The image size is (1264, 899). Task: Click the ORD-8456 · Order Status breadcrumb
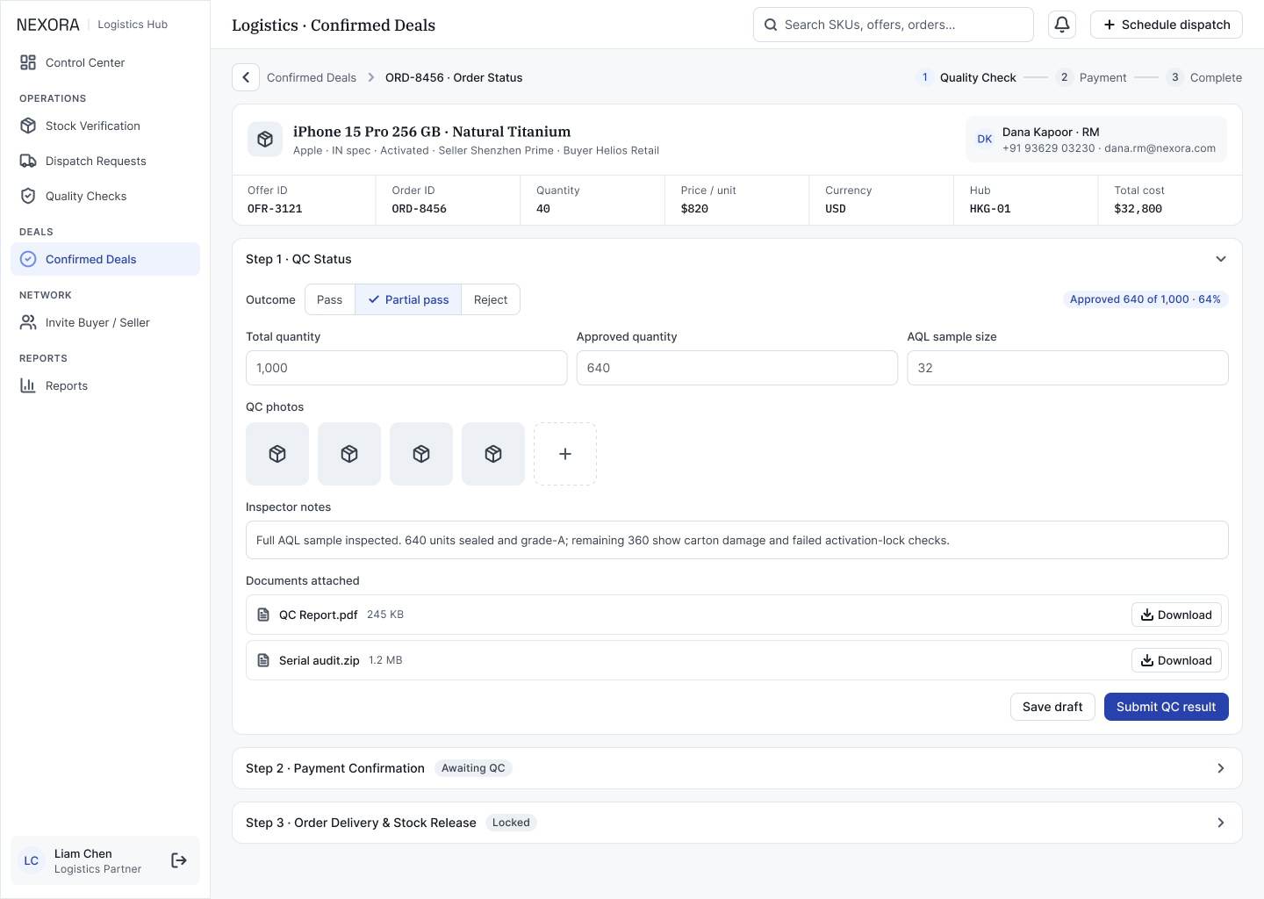point(454,77)
